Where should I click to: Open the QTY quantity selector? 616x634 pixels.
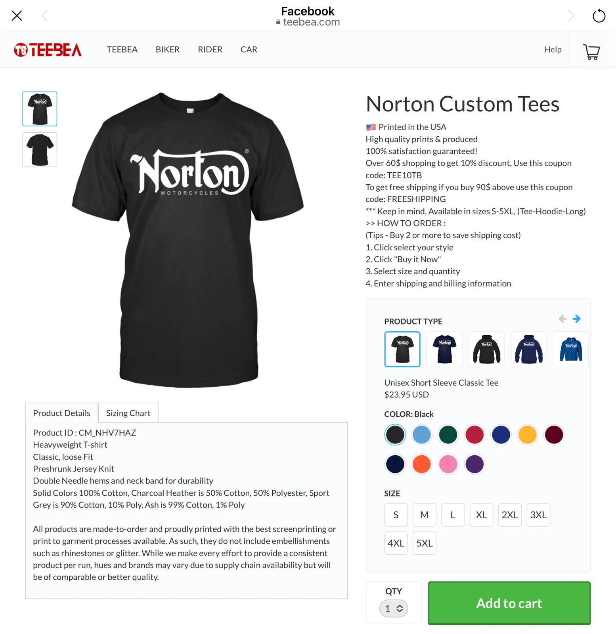pos(394,608)
